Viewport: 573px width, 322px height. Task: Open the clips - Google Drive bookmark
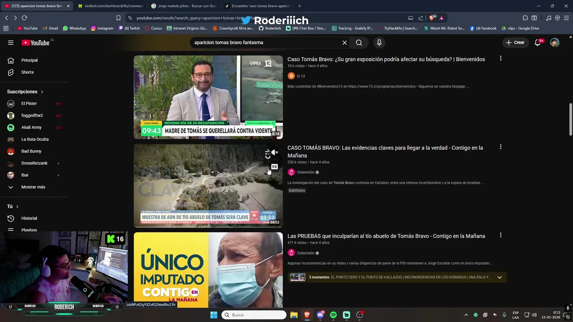520,28
